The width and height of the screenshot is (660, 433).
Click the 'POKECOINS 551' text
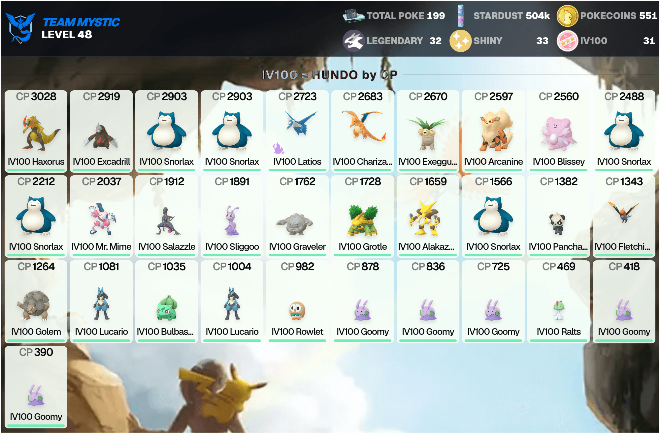click(x=618, y=16)
